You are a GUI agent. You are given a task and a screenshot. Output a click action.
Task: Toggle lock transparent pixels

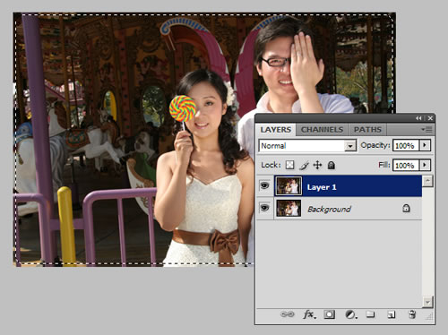point(289,165)
